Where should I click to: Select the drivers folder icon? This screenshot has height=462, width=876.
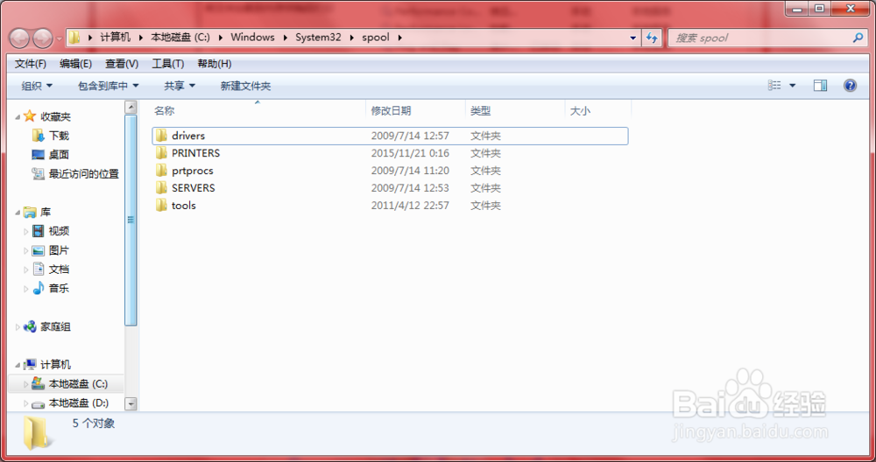coord(161,135)
